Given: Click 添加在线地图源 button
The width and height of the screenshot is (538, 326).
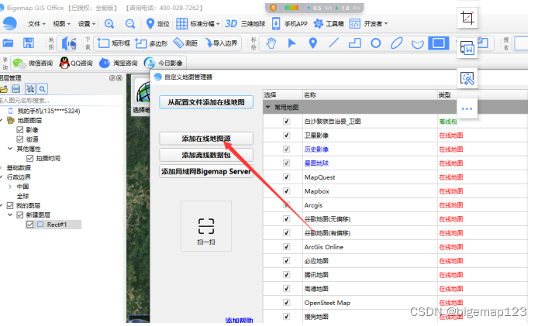Looking at the screenshot, I should tap(206, 139).
